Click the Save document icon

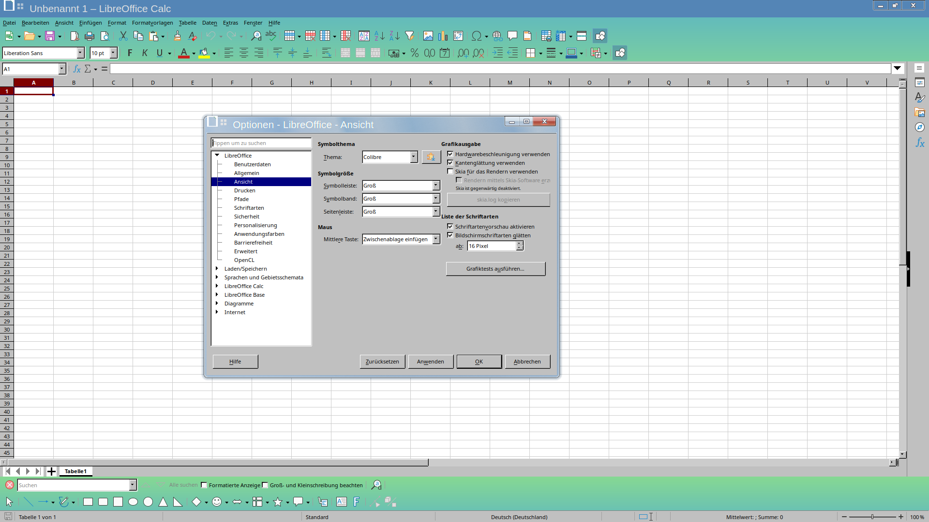point(49,36)
